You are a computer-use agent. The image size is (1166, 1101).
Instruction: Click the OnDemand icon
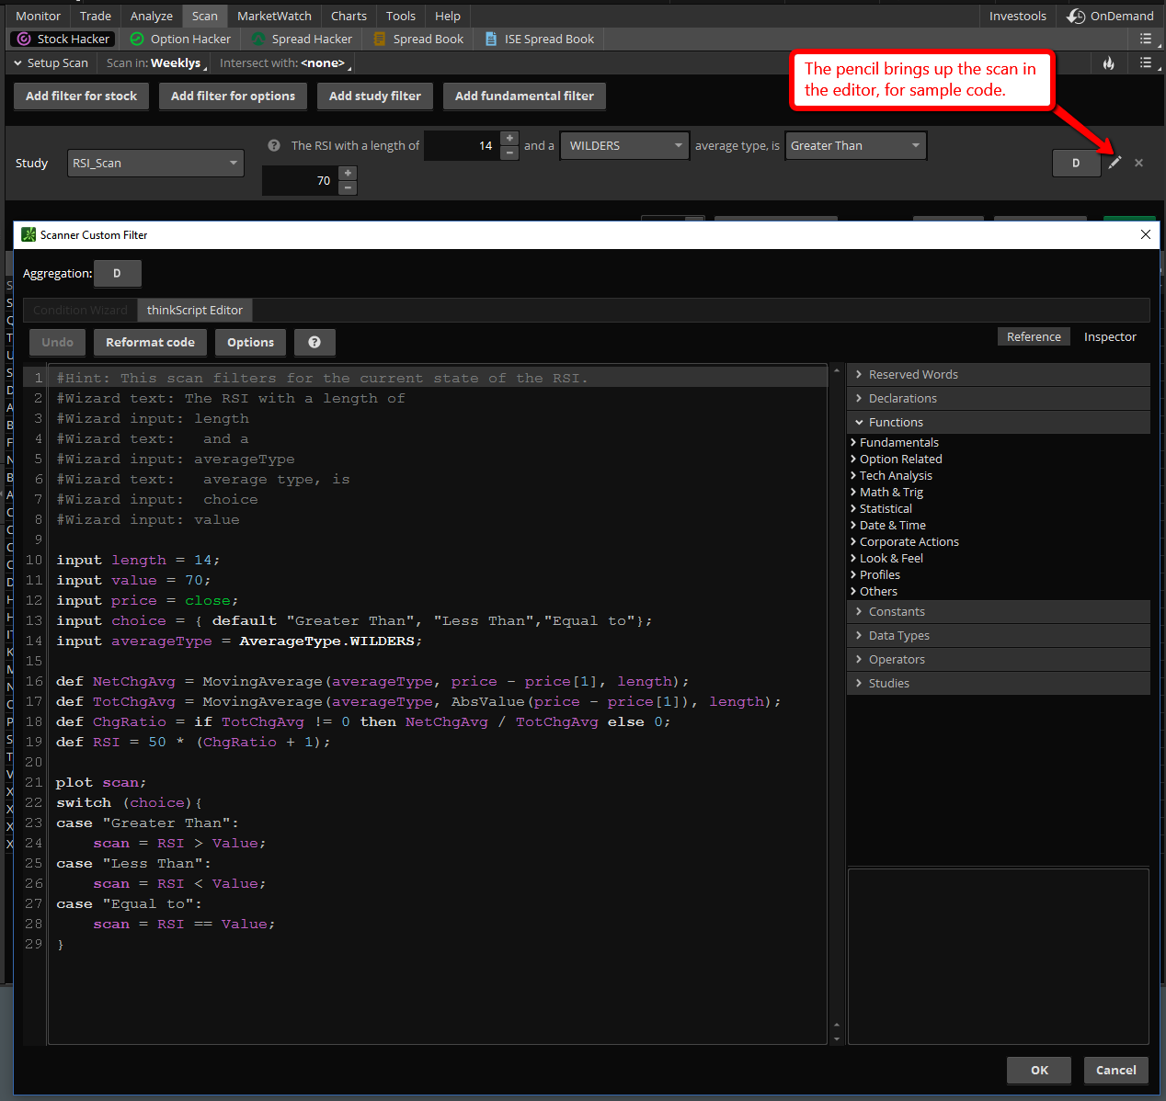(1076, 16)
